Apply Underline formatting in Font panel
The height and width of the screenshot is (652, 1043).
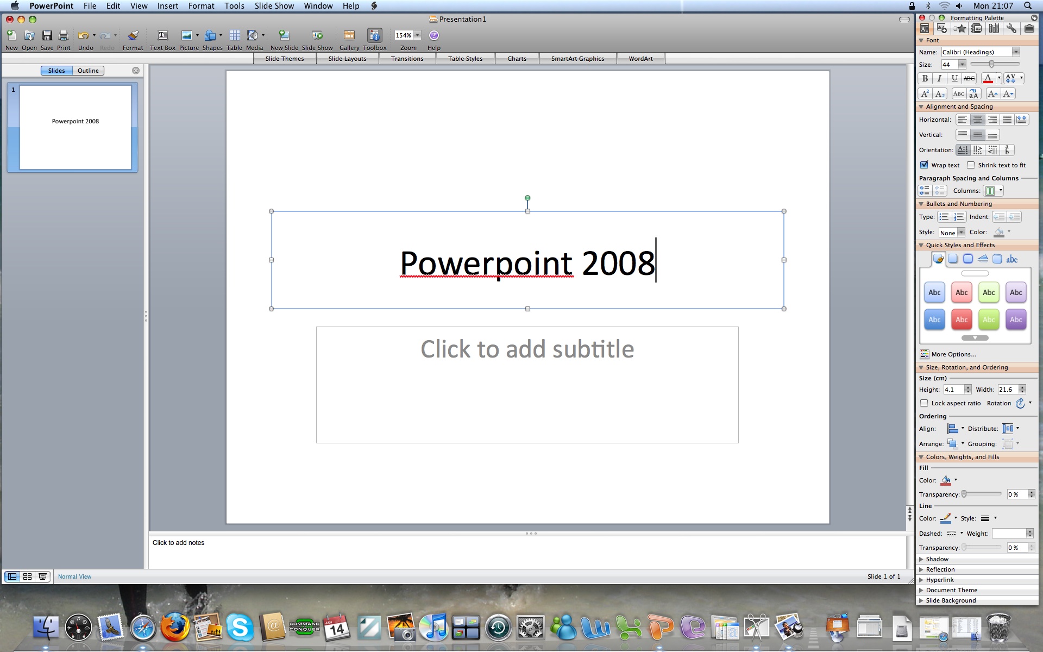coord(954,78)
